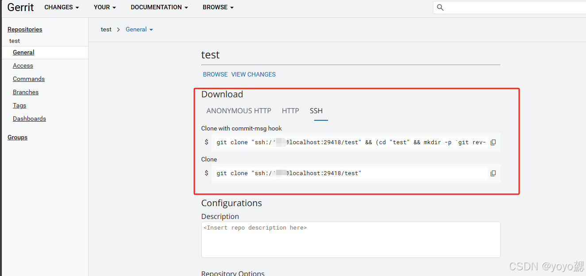Open the DOCUMENTATION dropdown menu
The width and height of the screenshot is (586, 276).
[x=159, y=8]
